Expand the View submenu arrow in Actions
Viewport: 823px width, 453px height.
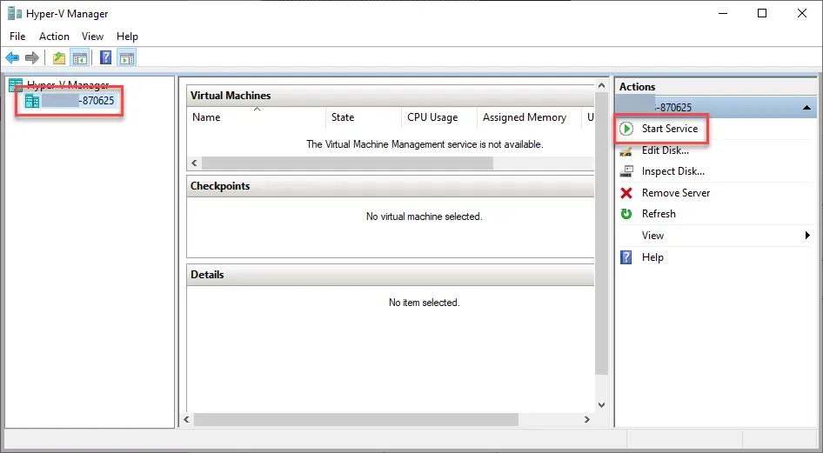(x=807, y=236)
